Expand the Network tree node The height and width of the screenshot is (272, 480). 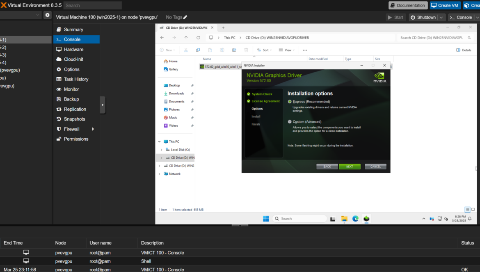(160, 174)
